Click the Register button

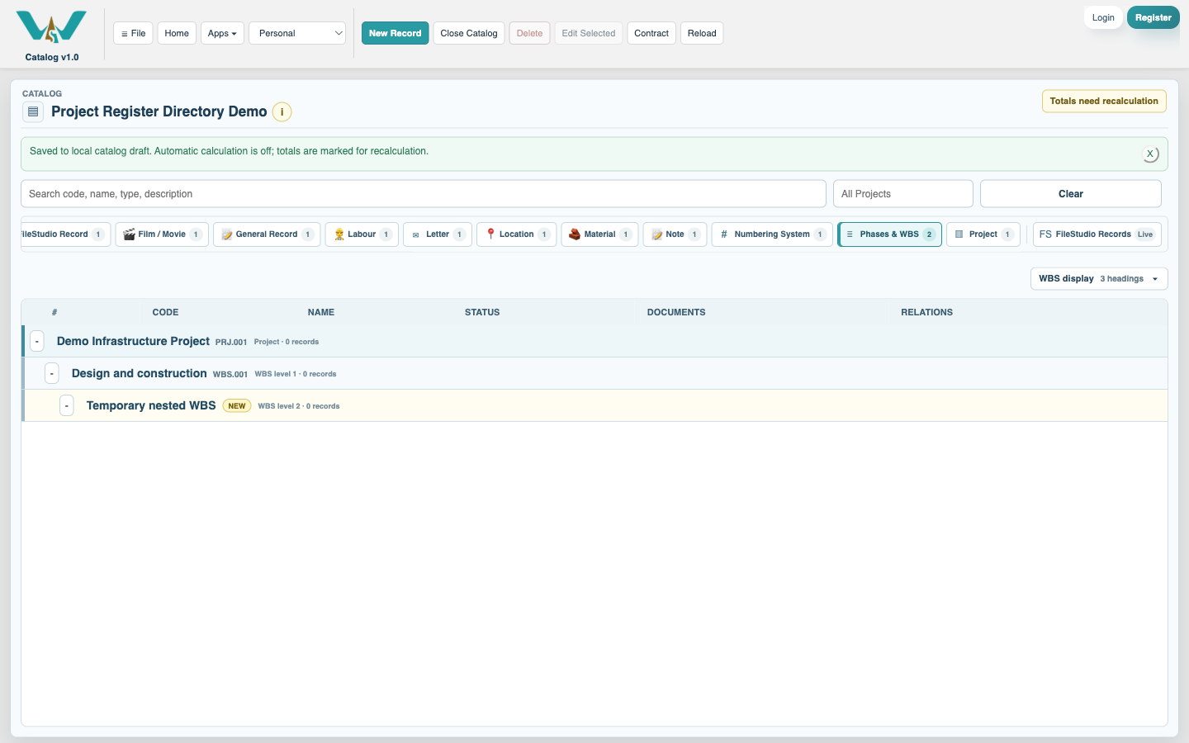click(x=1153, y=17)
